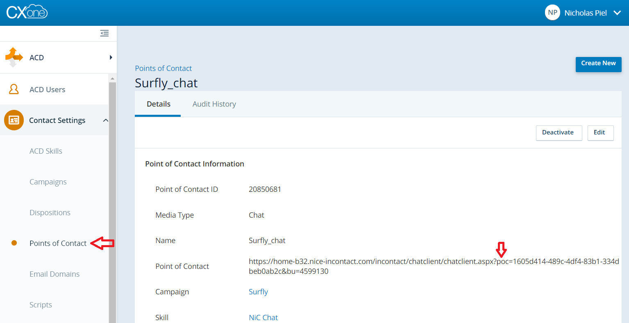Image resolution: width=629 pixels, height=323 pixels.
Task: Click the NP user avatar
Action: (552, 13)
